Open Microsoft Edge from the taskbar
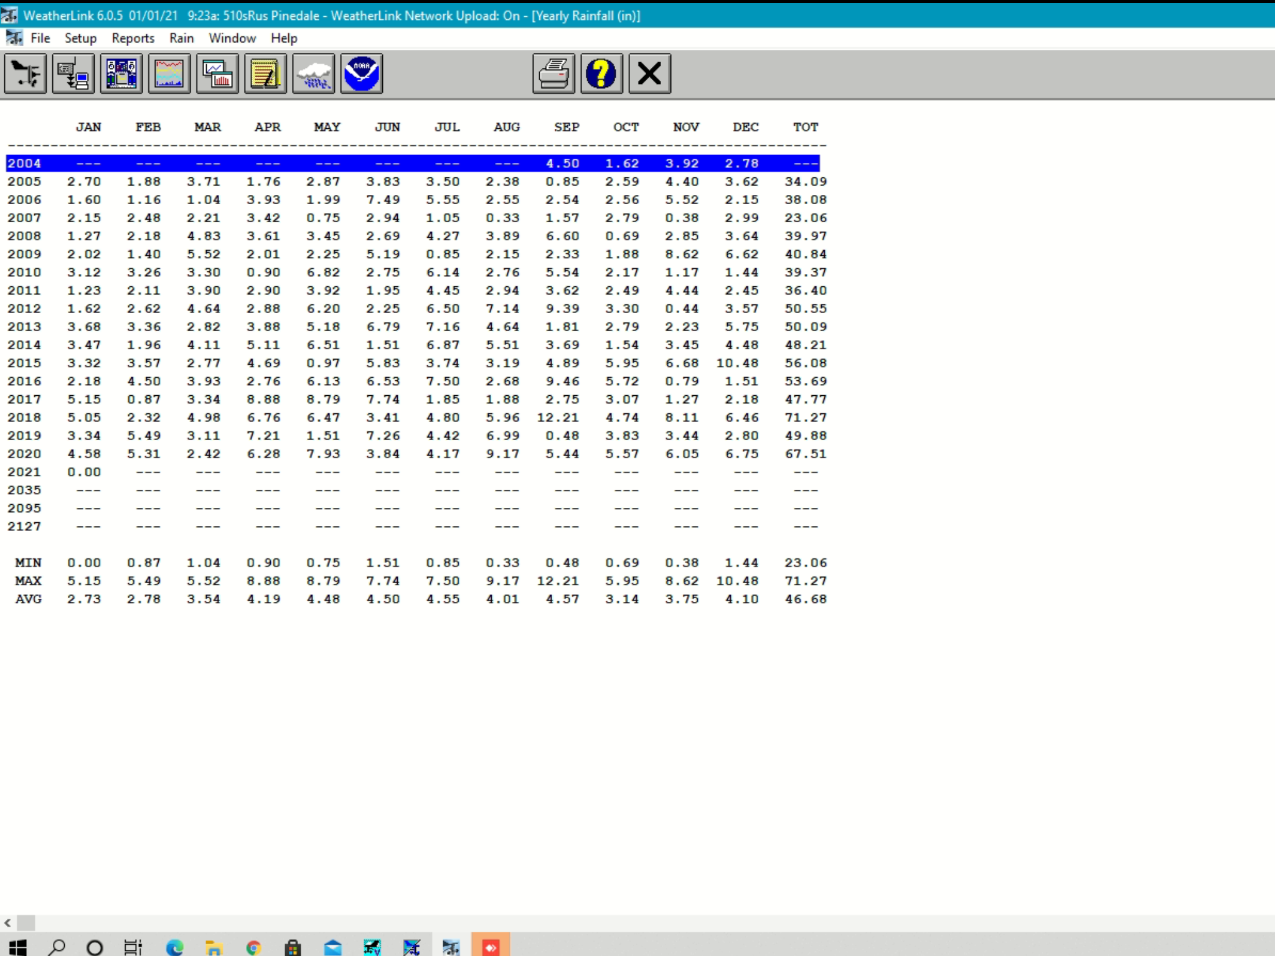This screenshot has width=1275, height=956. pyautogui.click(x=174, y=947)
